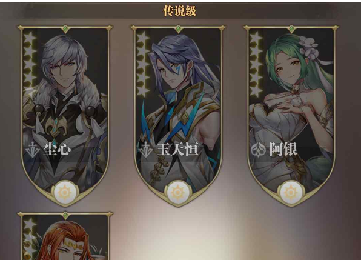The height and width of the screenshot is (260, 361).
Task: Click the 传说级 section header
Action: (180, 11)
